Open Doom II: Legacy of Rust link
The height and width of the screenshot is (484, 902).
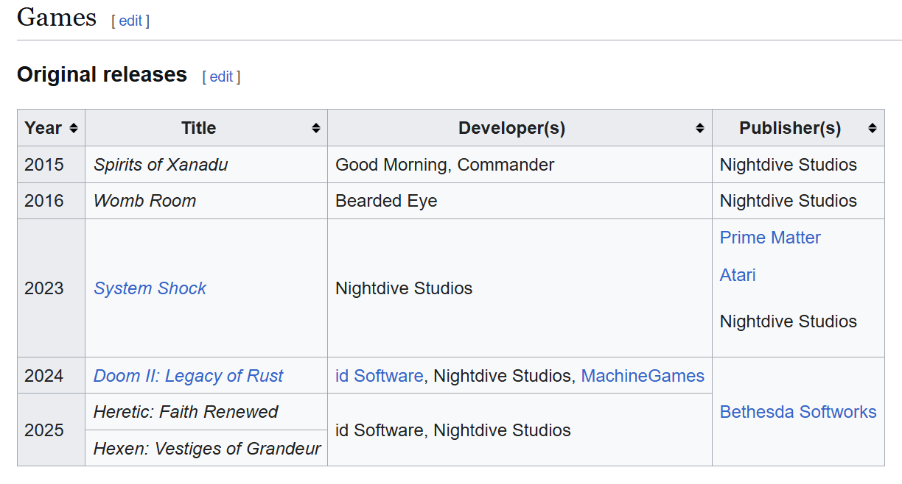point(188,376)
